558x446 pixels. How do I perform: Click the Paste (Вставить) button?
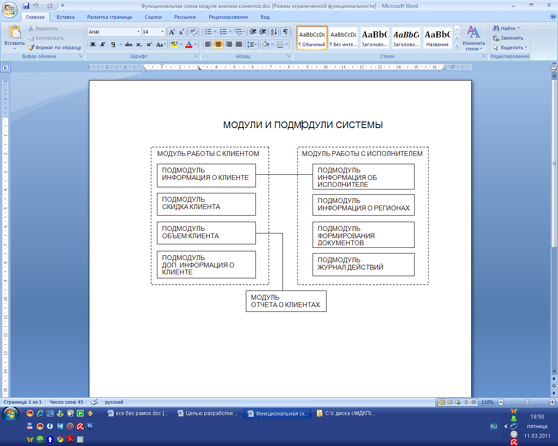14,37
